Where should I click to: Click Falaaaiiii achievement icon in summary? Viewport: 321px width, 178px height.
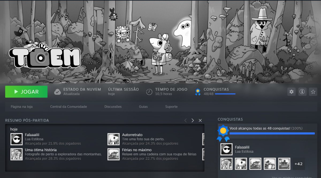(16, 139)
